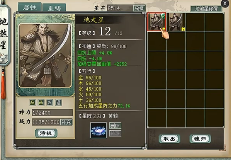Viewport: 231px width, 160px height.
Task: Click the large warrior portrait card
Action: 45,55
